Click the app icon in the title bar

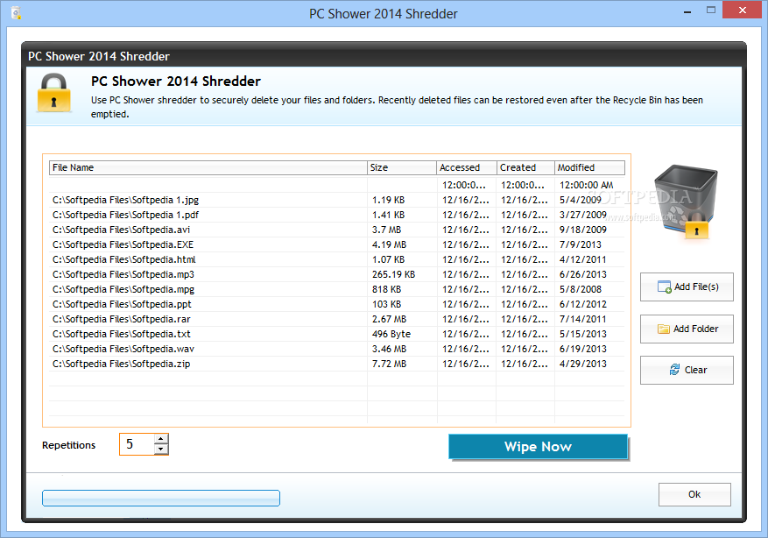(x=16, y=13)
